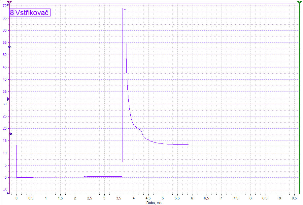Click the "Doba, ms" time axis title
Screen dimensions: 303x205
pos(154,203)
